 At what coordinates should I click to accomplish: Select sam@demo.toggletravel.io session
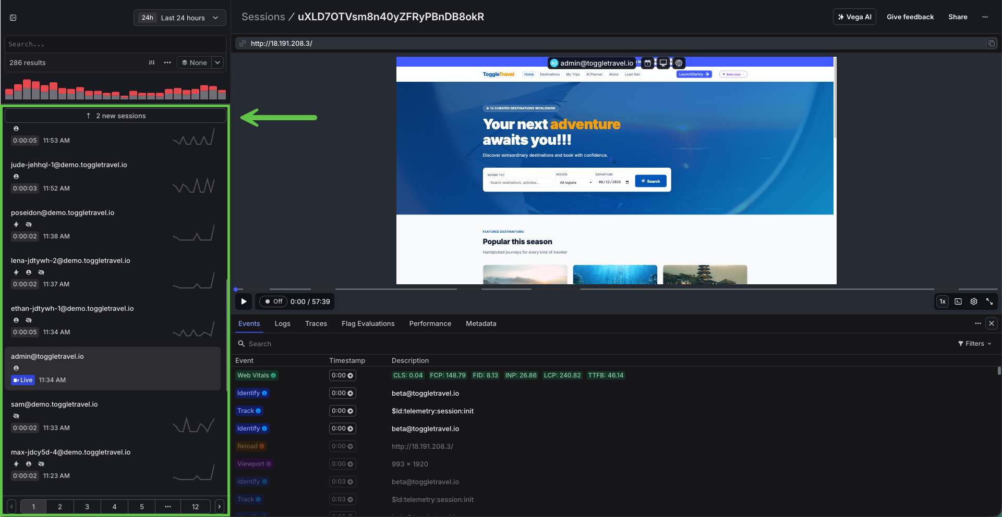[113, 417]
